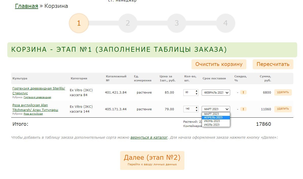Increase quantity for hydrangea Sterilis row

tap(196, 91)
